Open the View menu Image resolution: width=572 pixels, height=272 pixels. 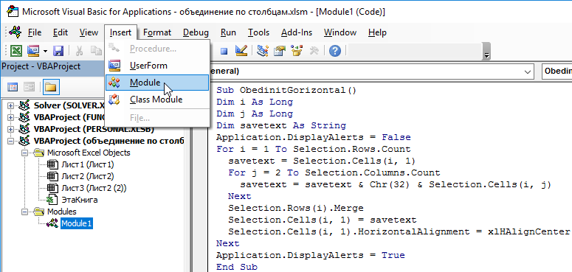click(x=89, y=32)
